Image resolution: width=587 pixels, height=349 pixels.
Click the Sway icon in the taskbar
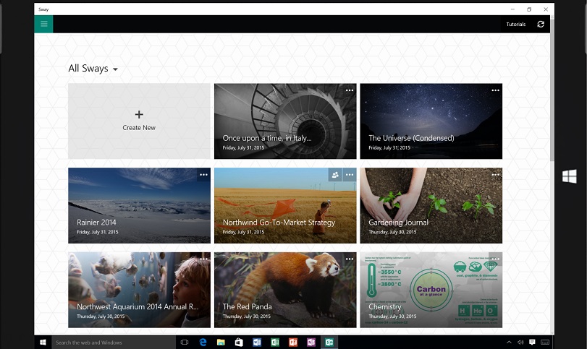point(329,342)
